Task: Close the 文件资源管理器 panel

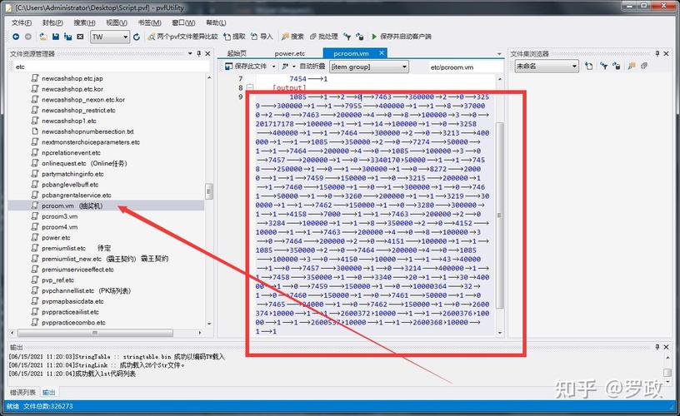Action: coord(207,53)
